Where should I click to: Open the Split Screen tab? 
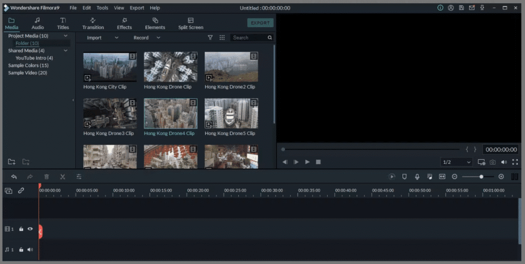point(191,24)
